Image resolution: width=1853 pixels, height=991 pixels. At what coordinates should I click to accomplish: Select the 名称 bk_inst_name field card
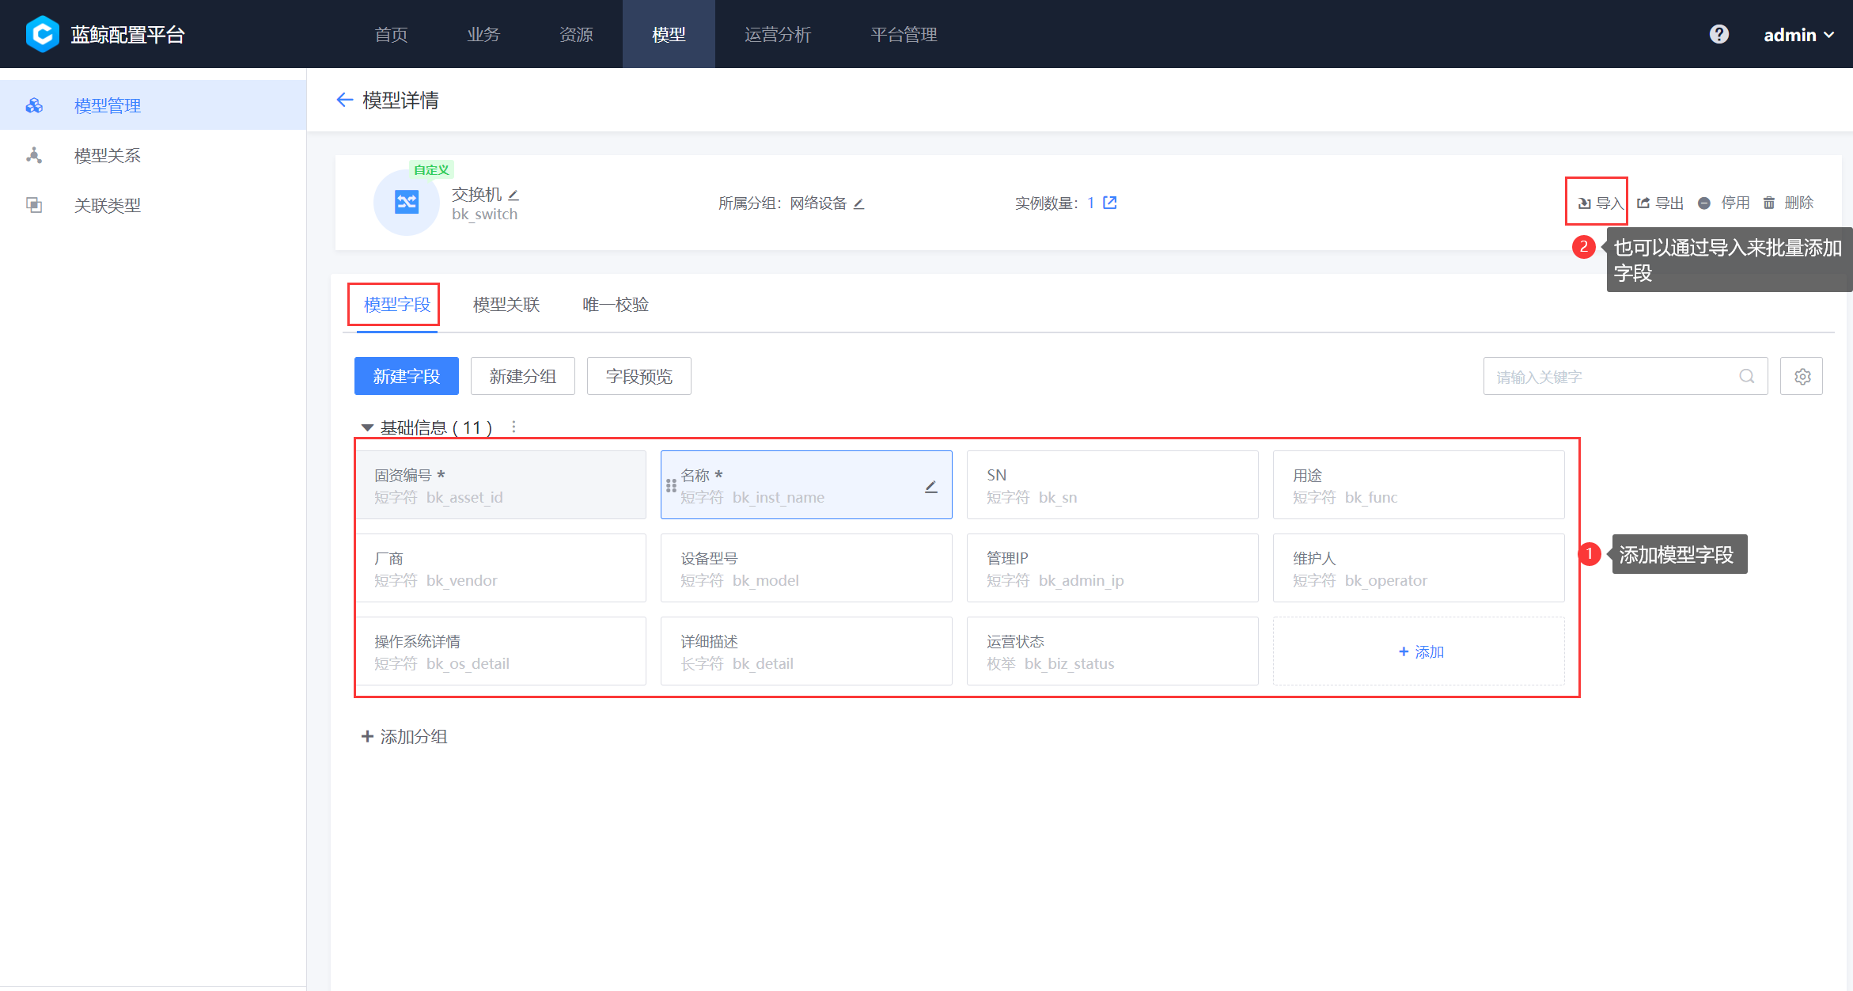click(x=806, y=485)
